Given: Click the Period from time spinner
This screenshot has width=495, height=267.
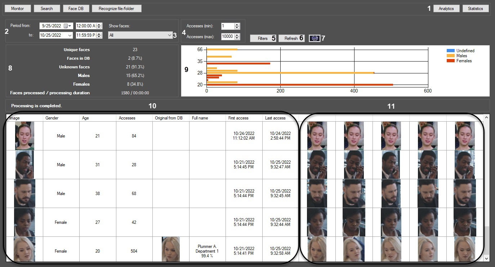Looking at the screenshot, I should coord(99,26).
